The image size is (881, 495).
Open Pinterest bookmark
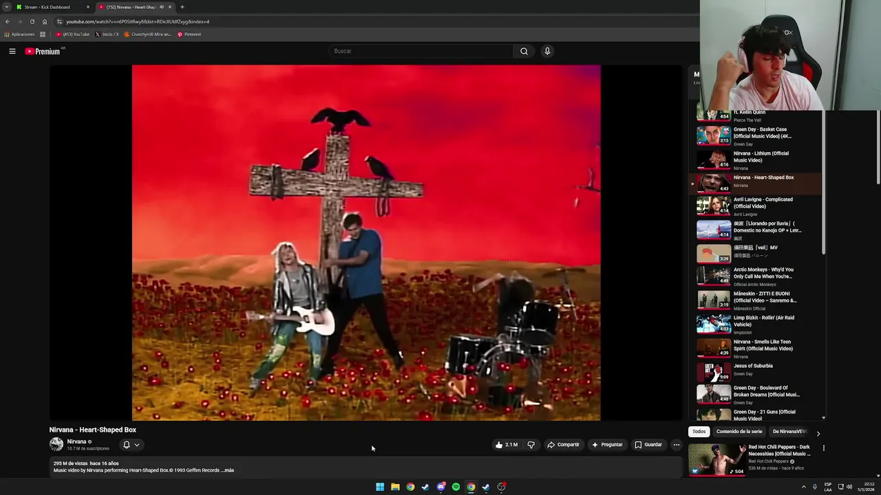tap(189, 34)
